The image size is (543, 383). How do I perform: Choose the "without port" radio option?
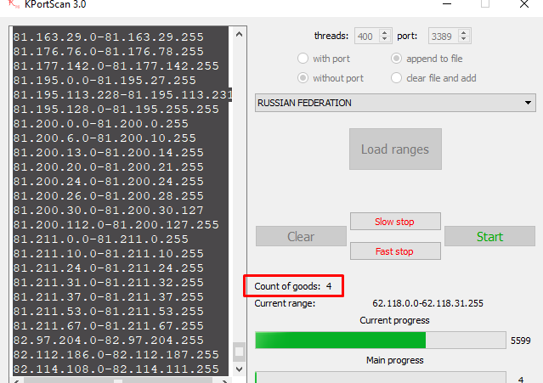coord(303,78)
